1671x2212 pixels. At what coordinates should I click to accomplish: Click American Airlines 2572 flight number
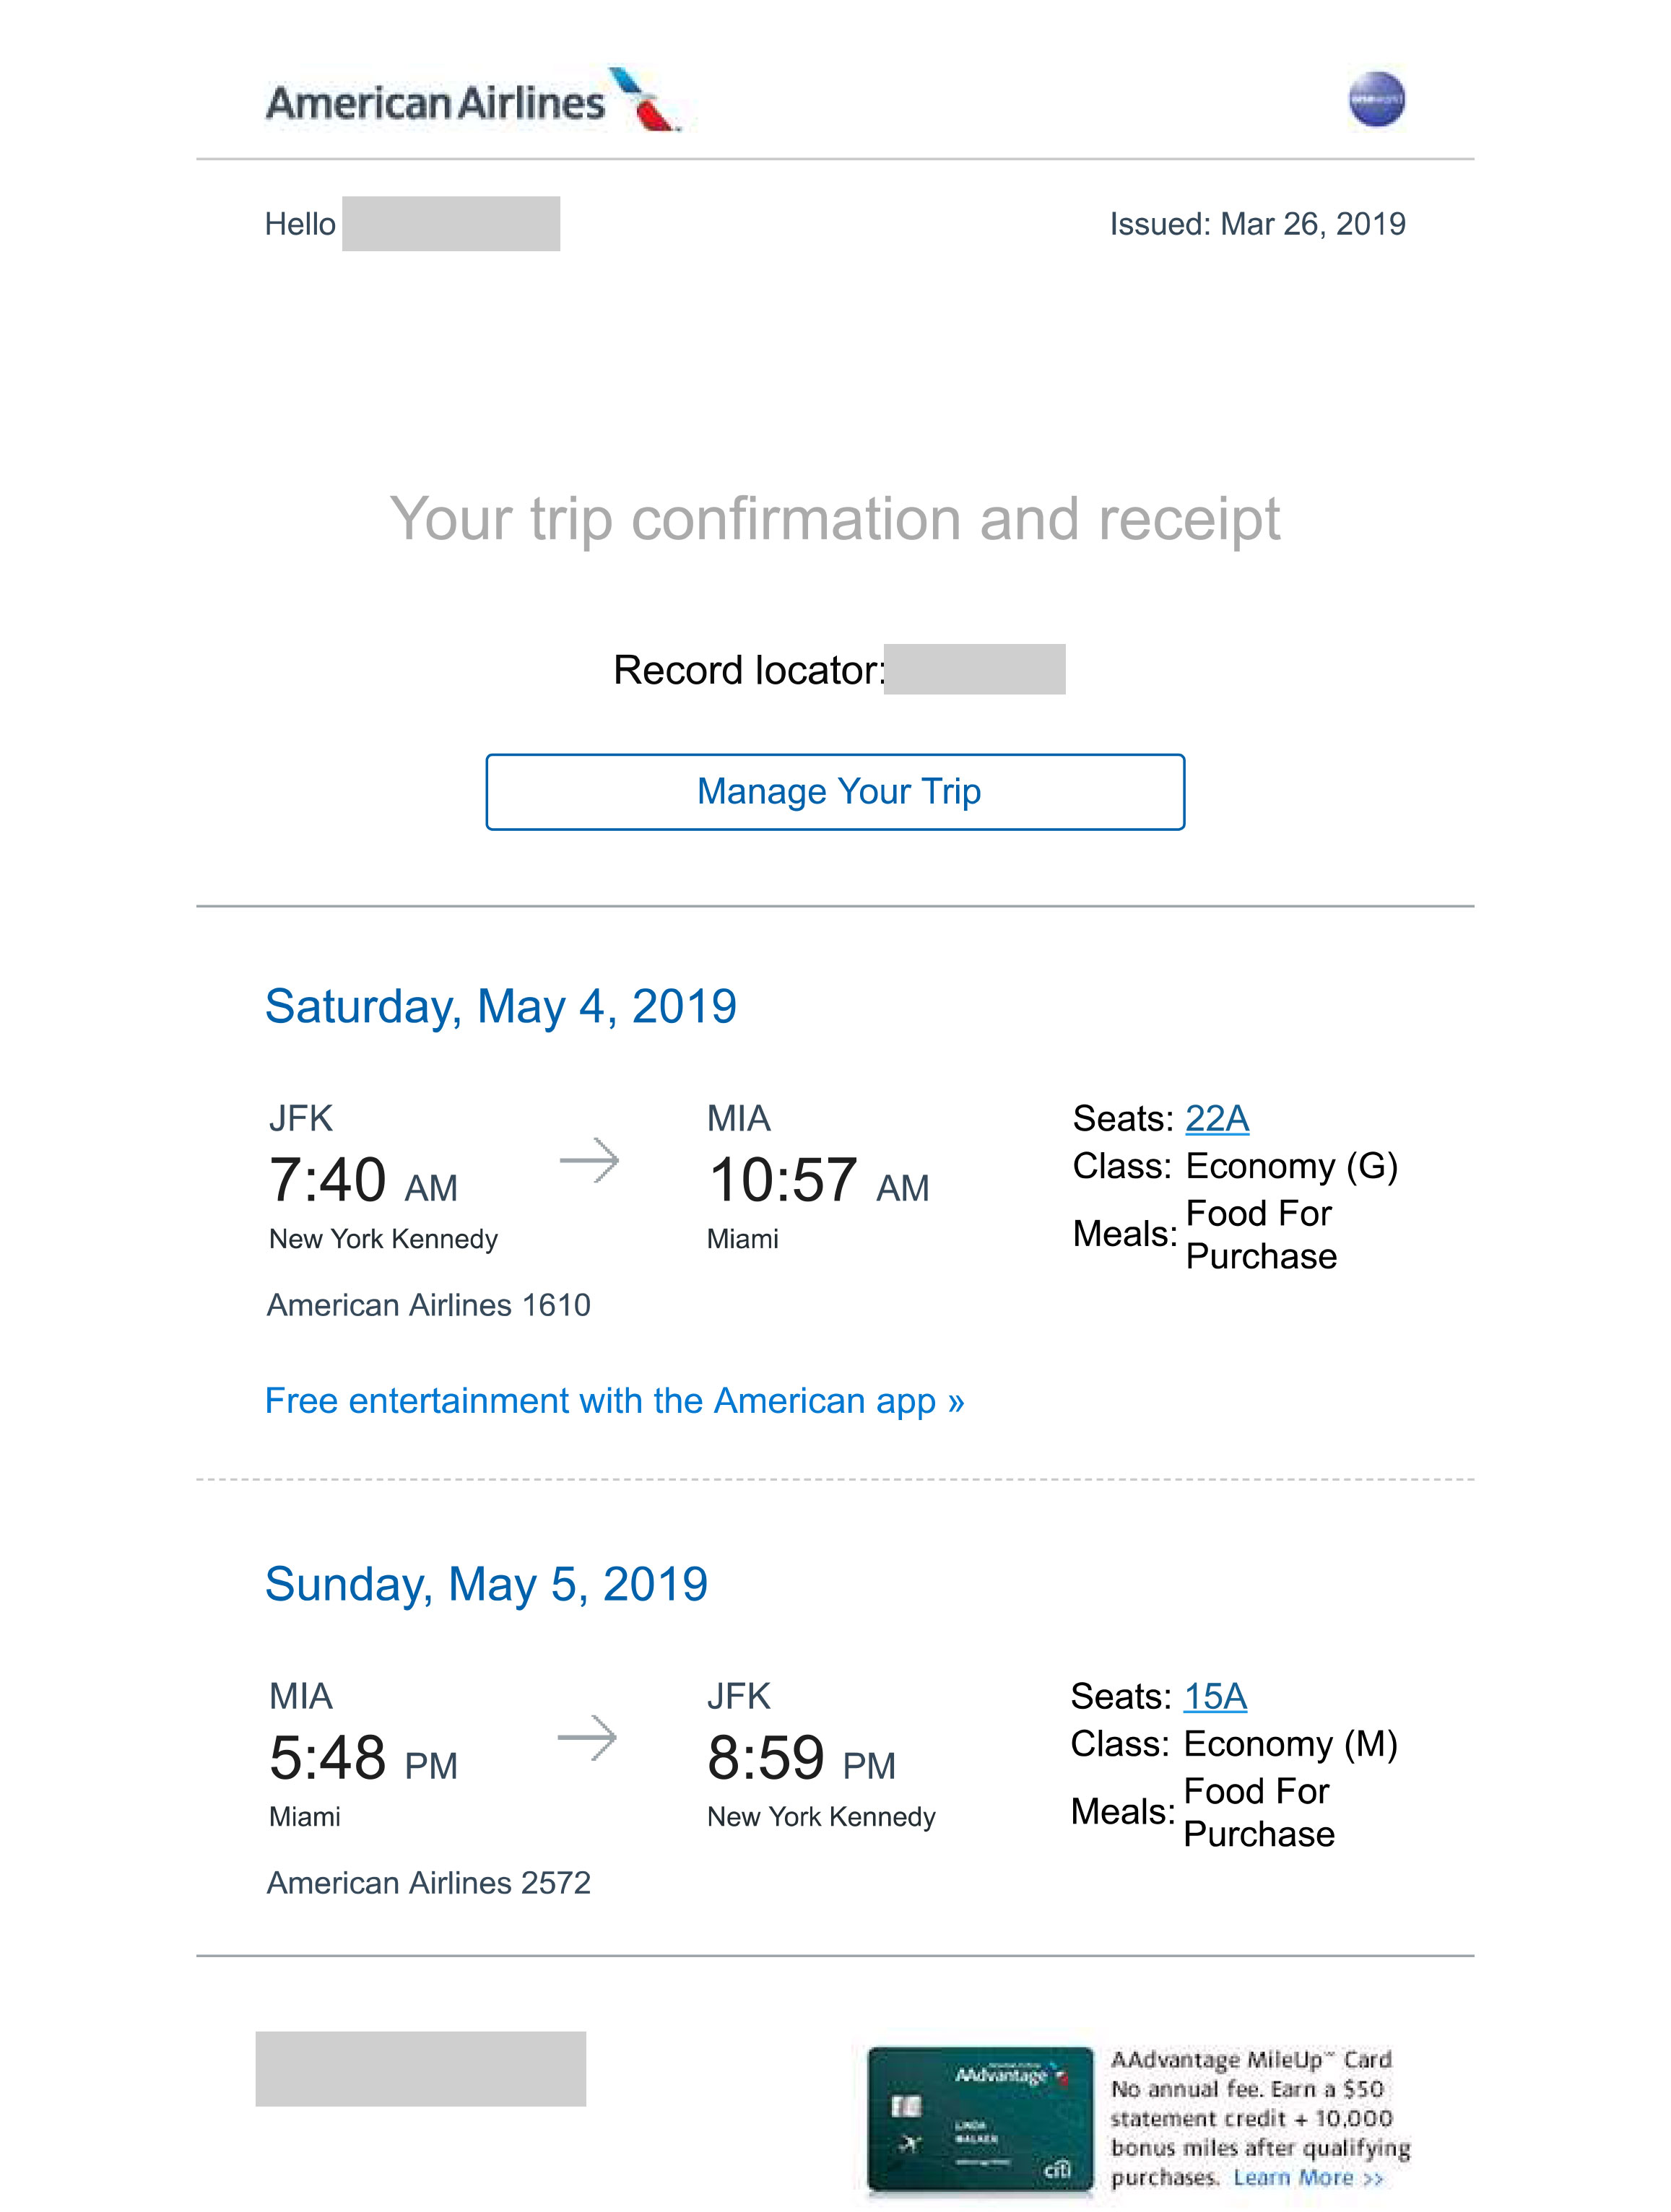(428, 1883)
